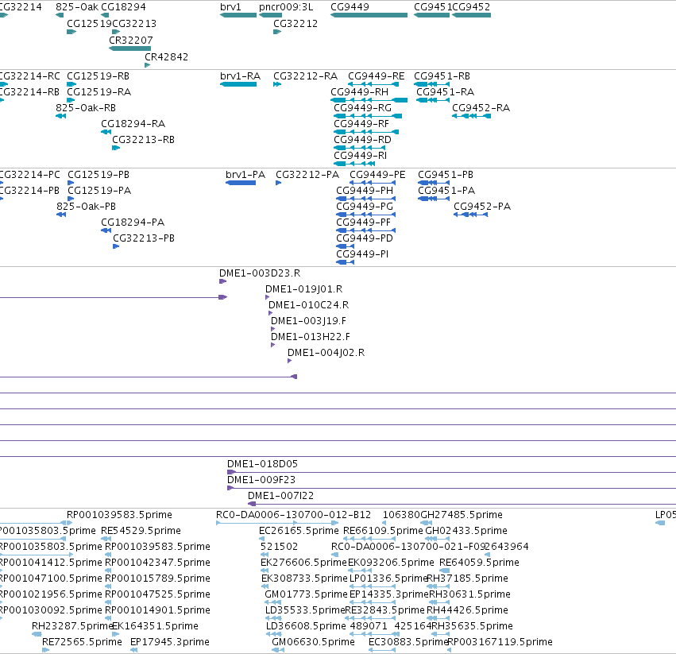676x654 pixels.
Task: Click protein CG12519-PA
Action: 71,199
